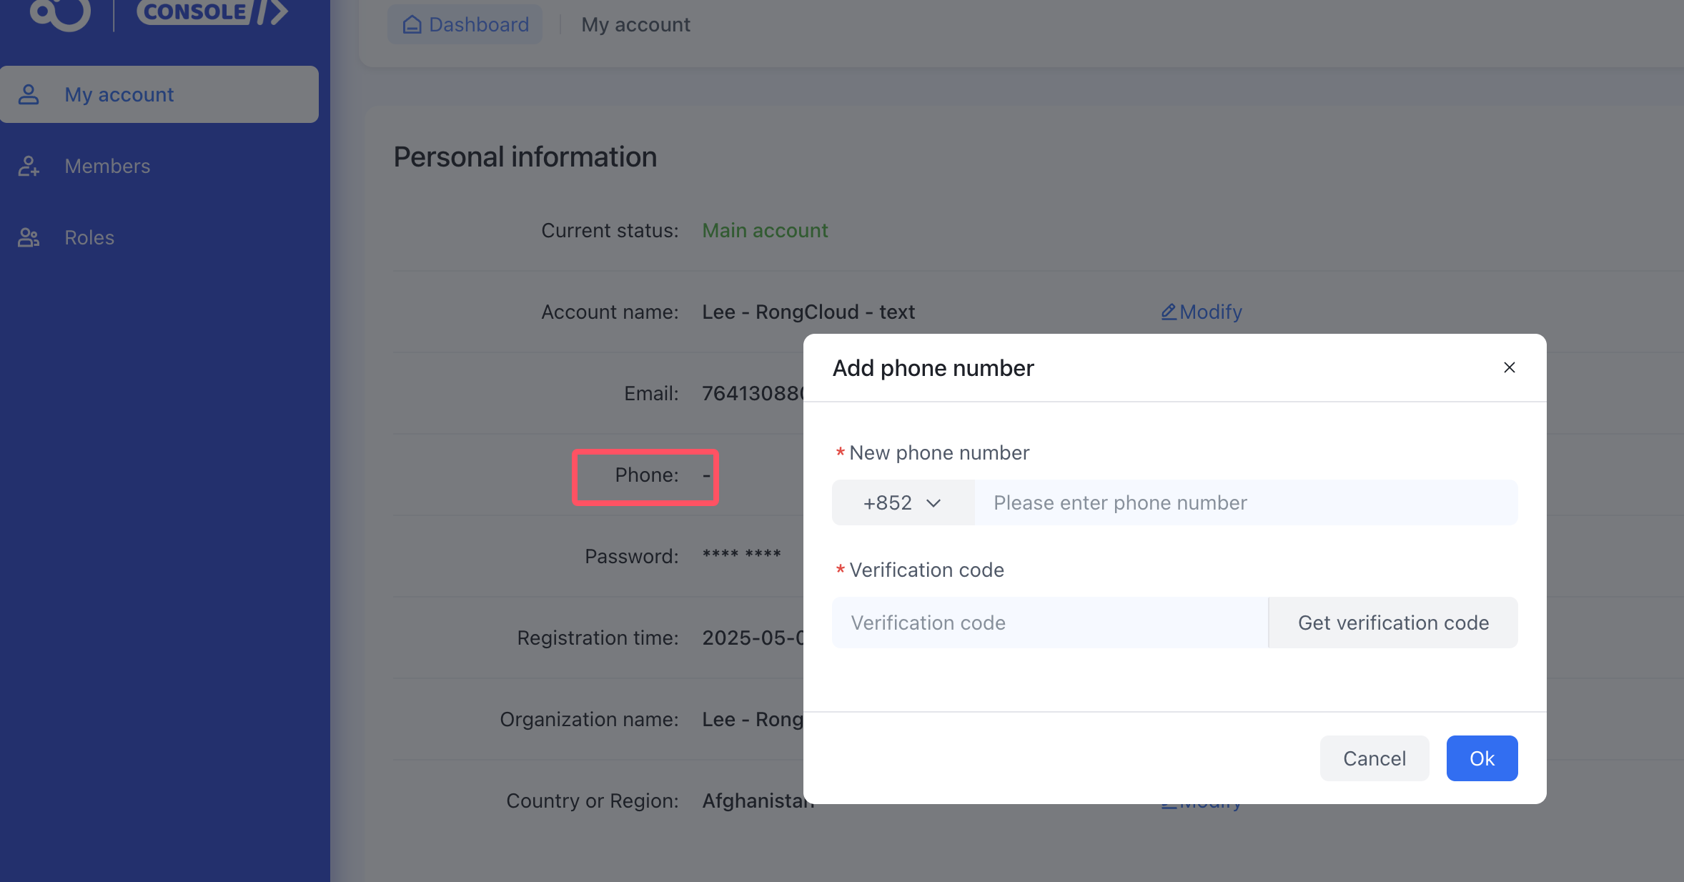The image size is (1684, 882).
Task: Go to My account breadcrumb text
Action: (x=635, y=25)
